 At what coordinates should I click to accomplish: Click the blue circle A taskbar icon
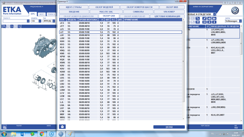tap(51, 134)
